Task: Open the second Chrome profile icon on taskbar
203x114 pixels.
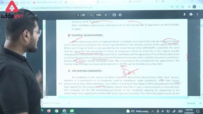Action: point(64,111)
